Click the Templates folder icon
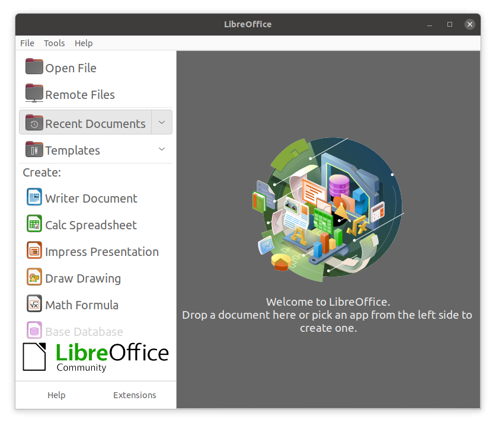Screen dimensions: 496x426 coord(34,149)
